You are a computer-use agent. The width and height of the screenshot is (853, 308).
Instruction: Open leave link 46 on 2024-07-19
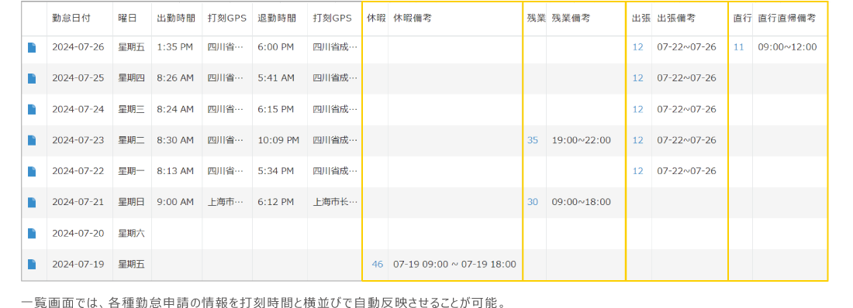click(x=378, y=264)
